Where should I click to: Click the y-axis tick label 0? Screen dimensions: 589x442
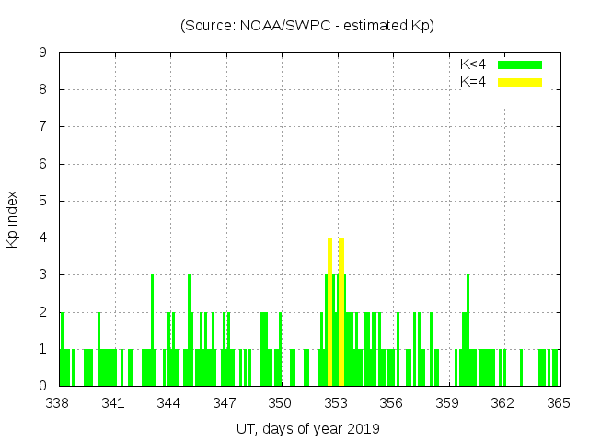point(42,386)
